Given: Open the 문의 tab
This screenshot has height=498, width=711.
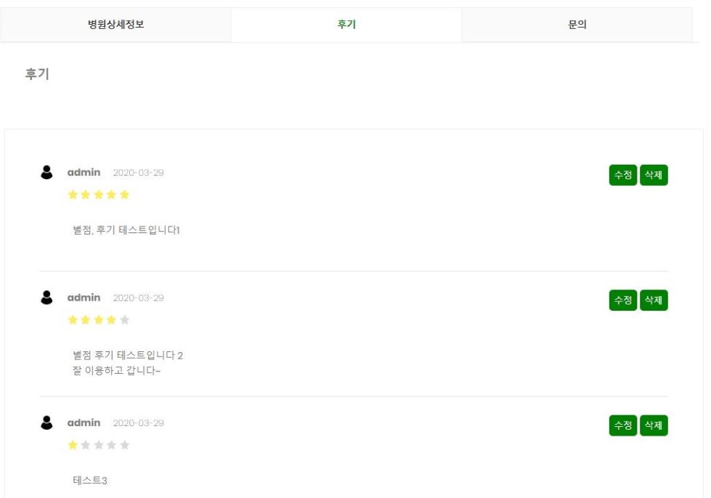Looking at the screenshot, I should (x=577, y=25).
